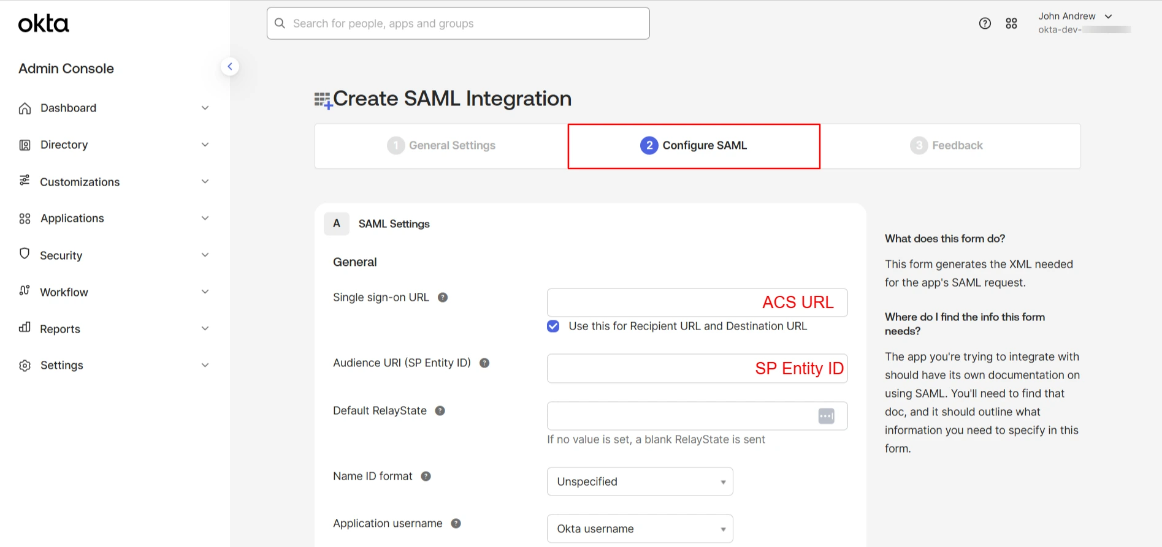
Task: Open the Application username dropdown
Action: click(640, 529)
